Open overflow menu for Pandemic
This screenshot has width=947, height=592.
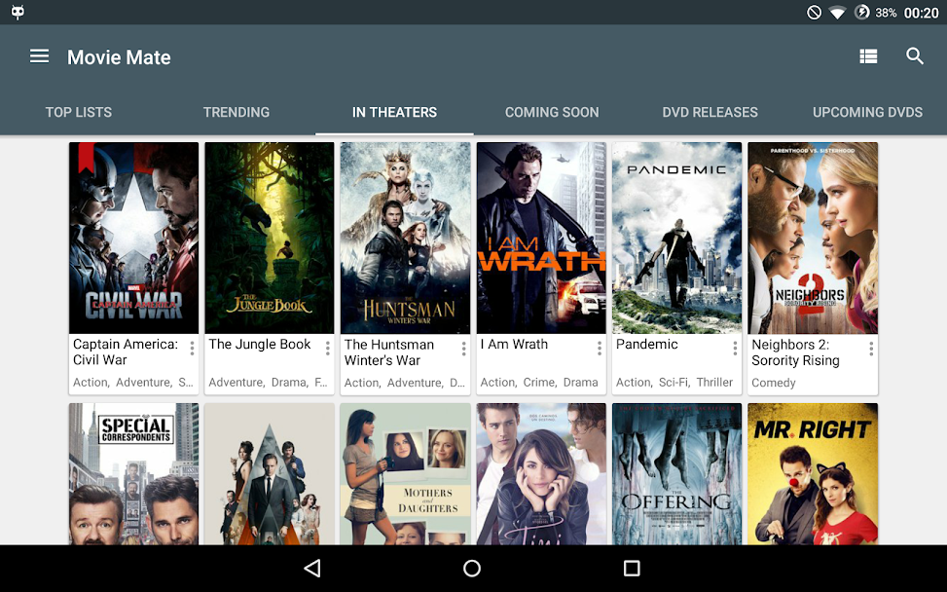[x=735, y=348]
